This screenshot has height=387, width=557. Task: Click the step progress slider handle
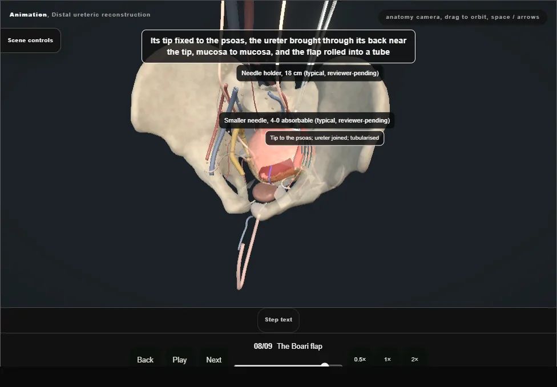(x=325, y=365)
